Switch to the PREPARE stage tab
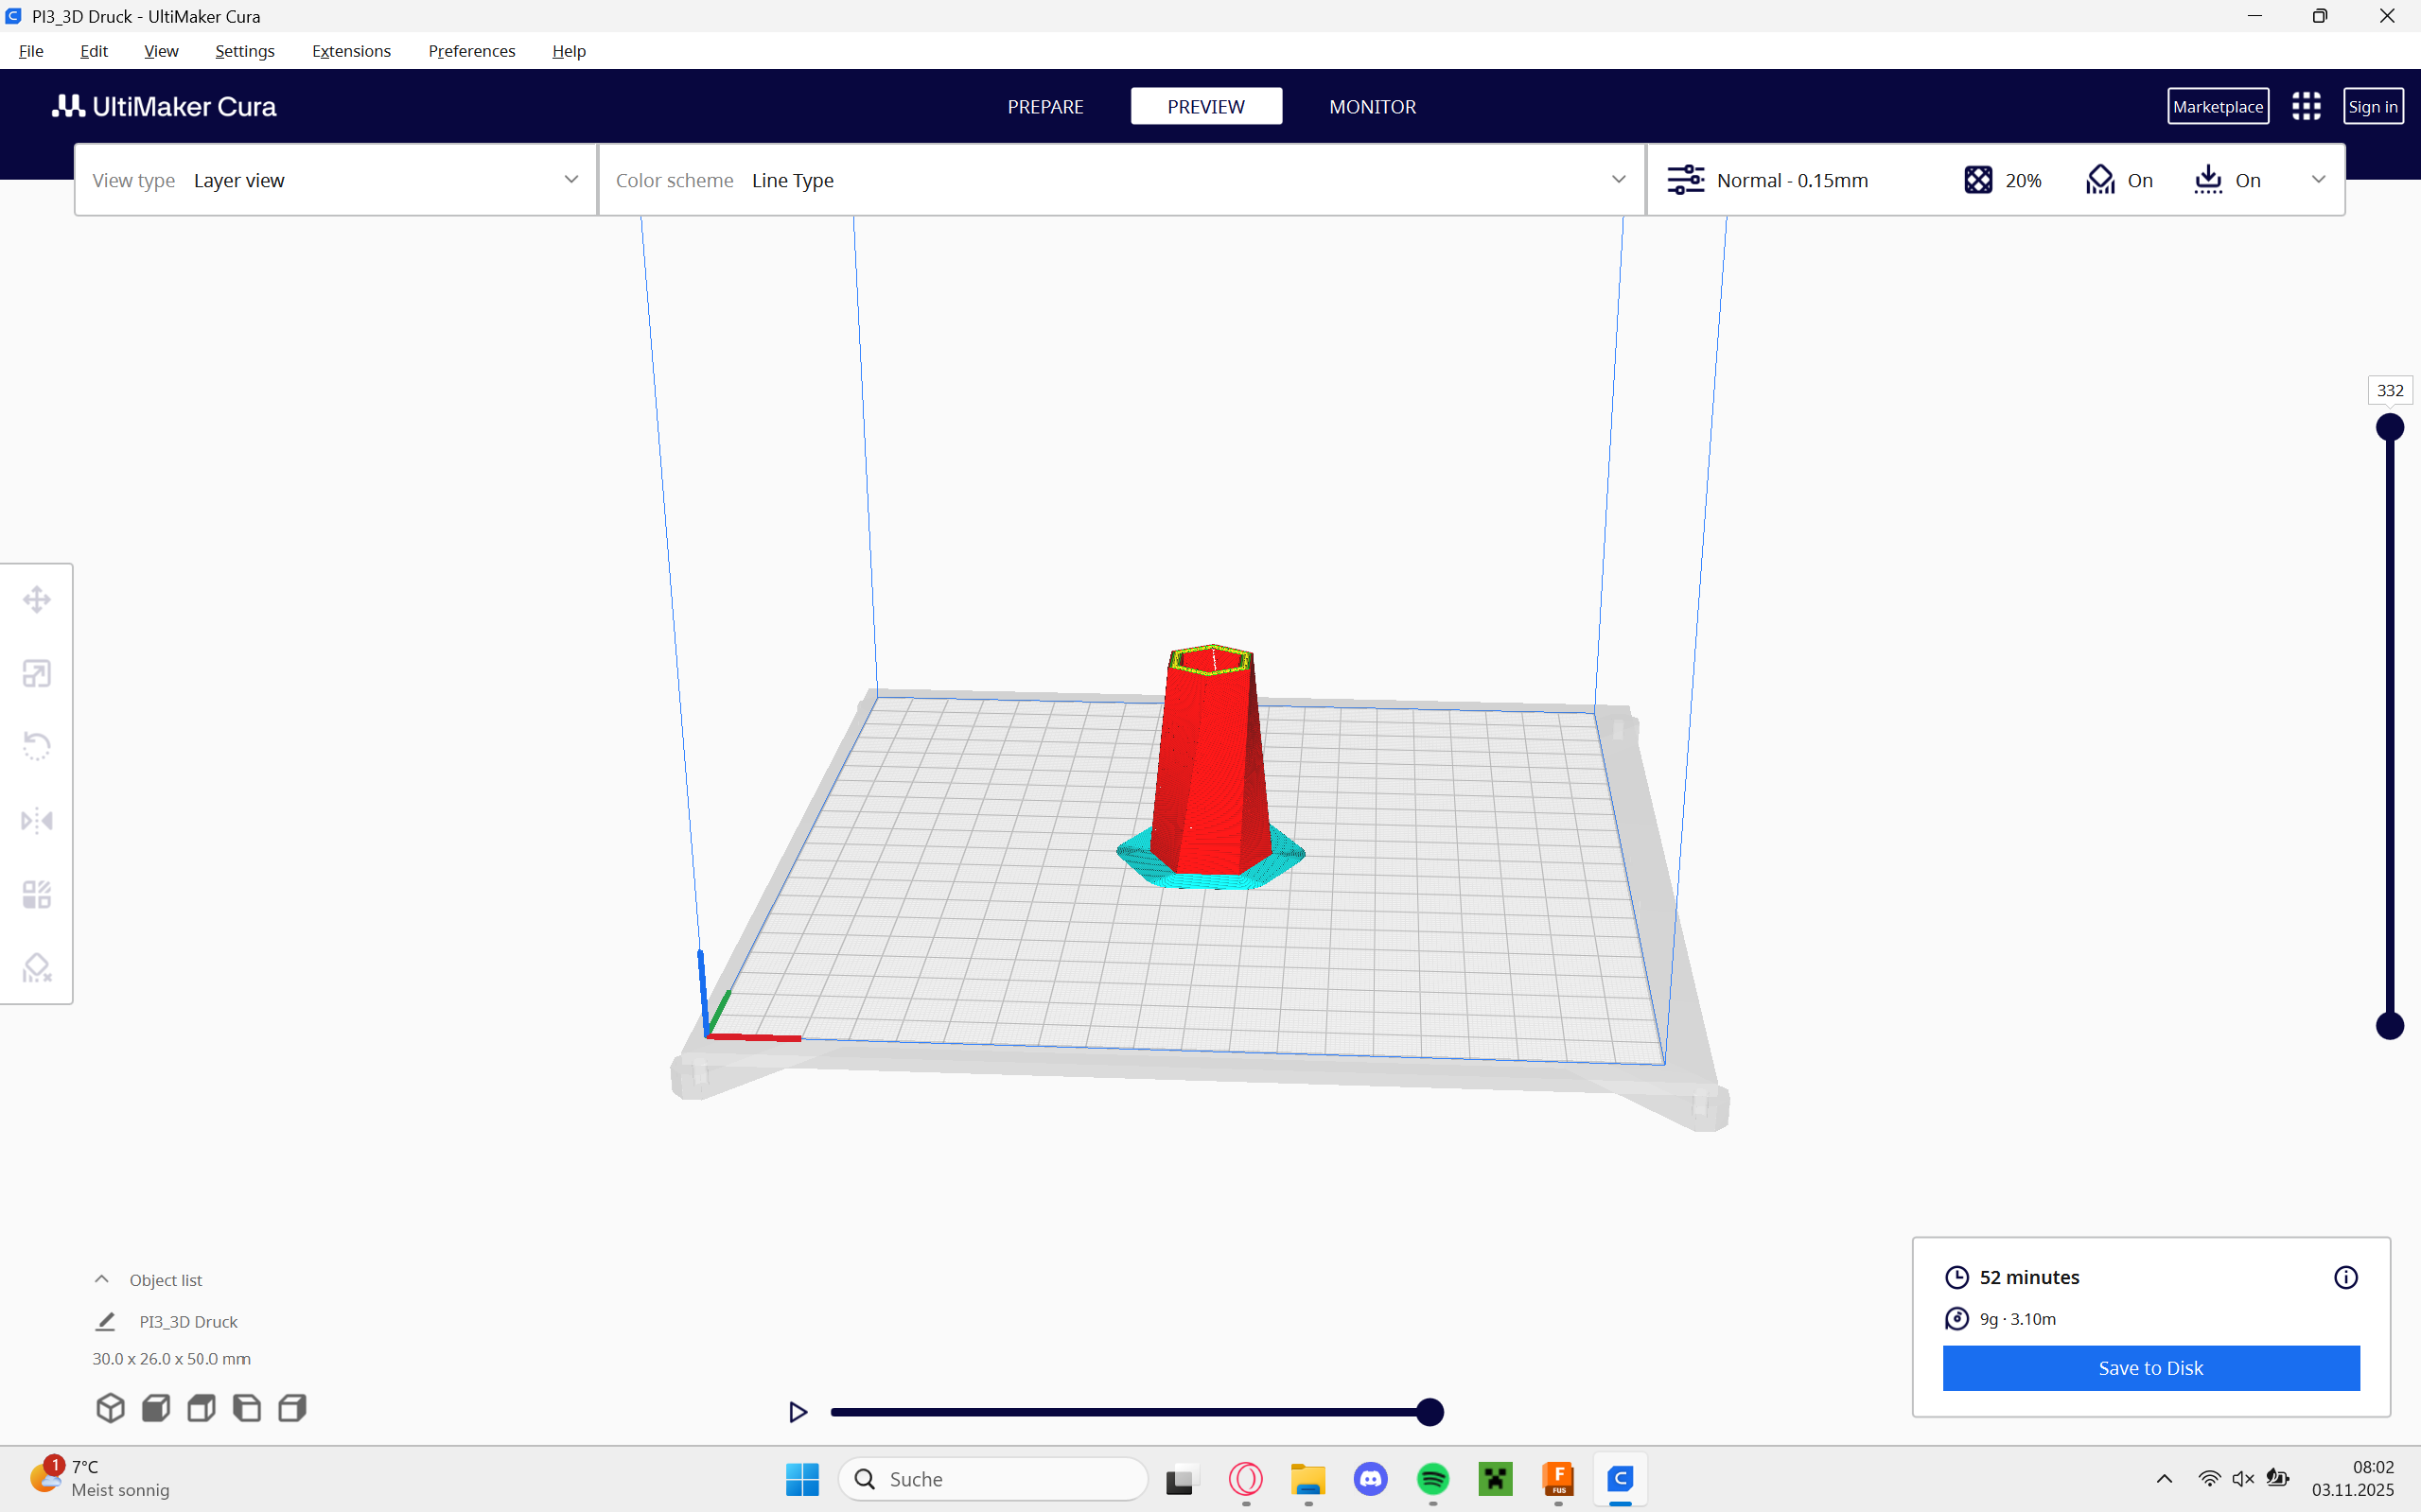The height and width of the screenshot is (1512, 2421). tap(1044, 107)
